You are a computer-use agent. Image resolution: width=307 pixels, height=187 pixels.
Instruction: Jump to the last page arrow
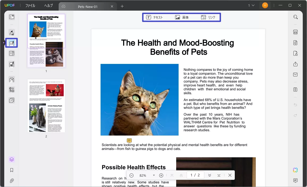coord(219,175)
